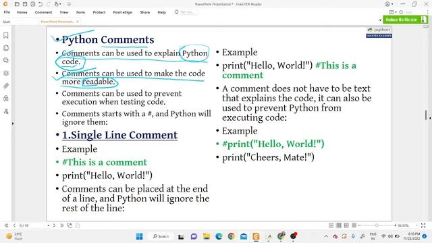Close the PowerPoint Presentation document tab
This screenshot has width=432, height=243.
(x=78, y=22)
